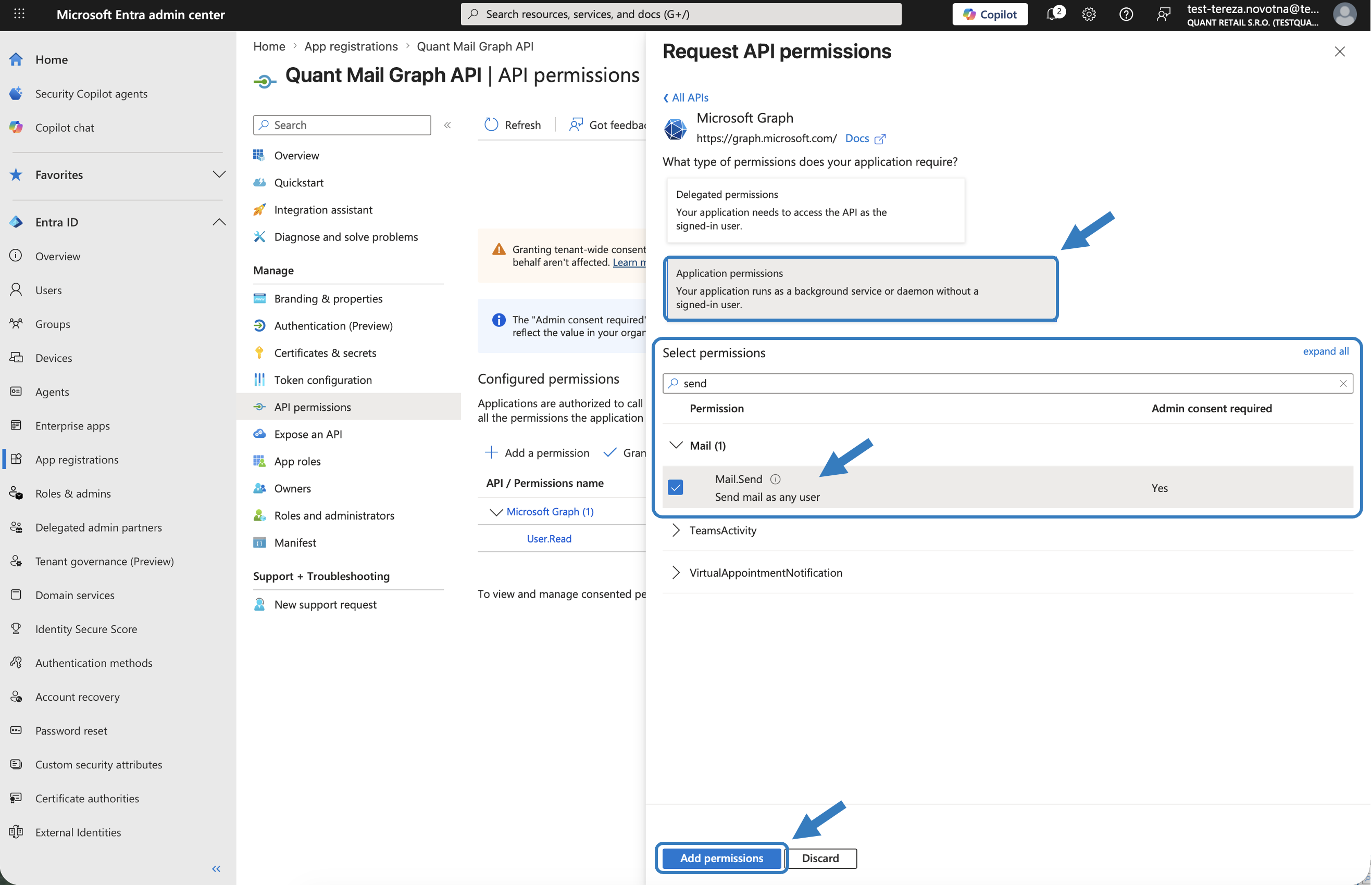1371x885 pixels.
Task: Uncheck the Mail.Send permission checkbox
Action: [x=676, y=487]
